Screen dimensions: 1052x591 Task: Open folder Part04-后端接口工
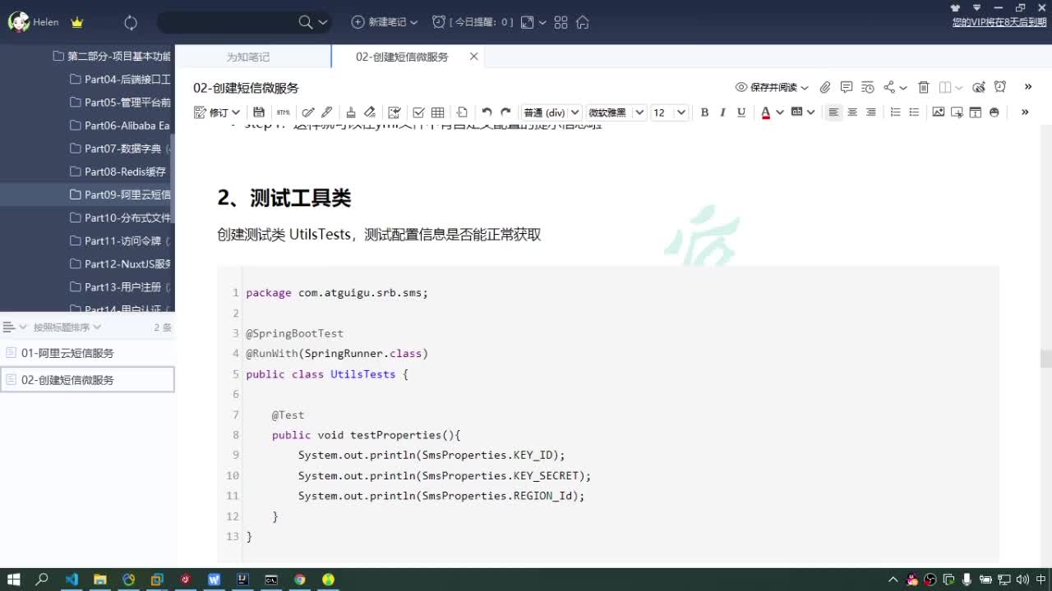click(x=120, y=80)
